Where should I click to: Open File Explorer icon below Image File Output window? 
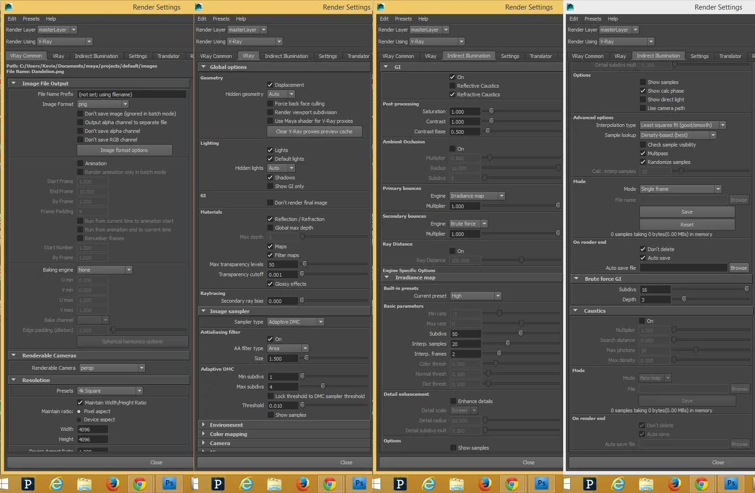[x=84, y=483]
